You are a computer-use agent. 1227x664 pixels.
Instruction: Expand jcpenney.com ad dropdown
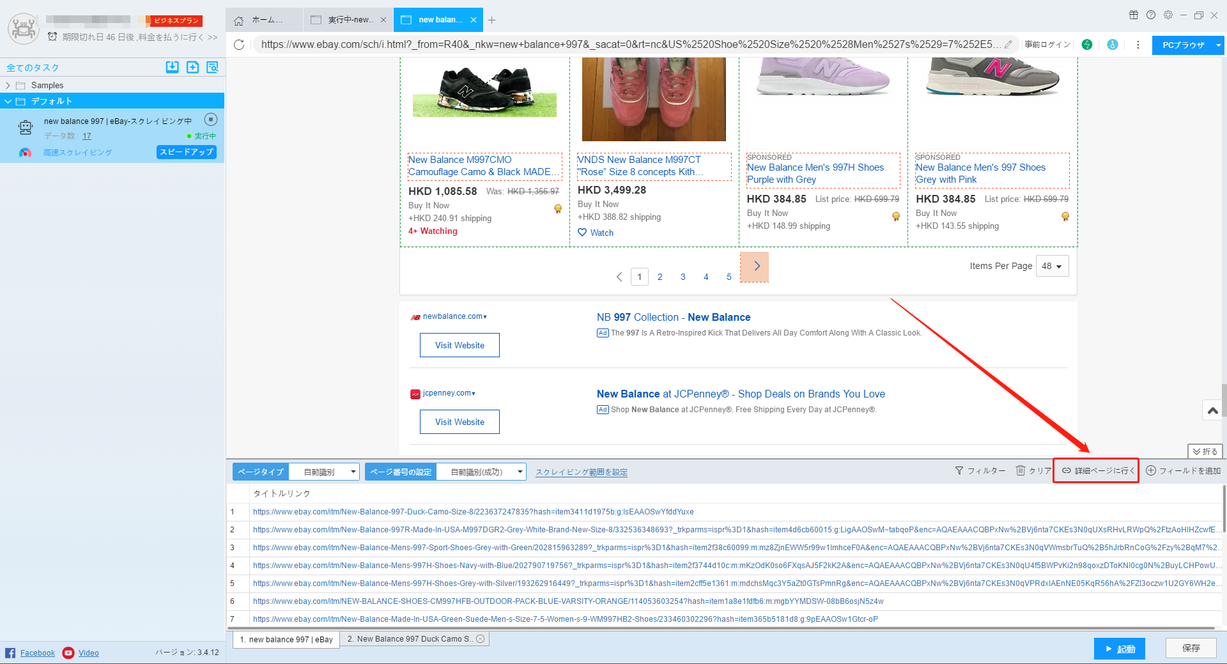pos(474,394)
